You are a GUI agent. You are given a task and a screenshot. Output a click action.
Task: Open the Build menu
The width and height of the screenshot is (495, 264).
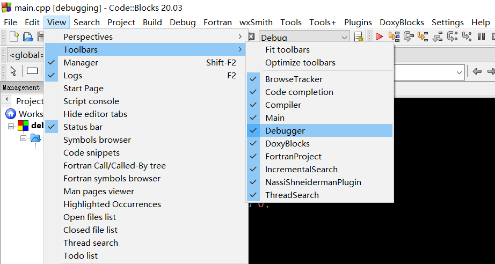point(152,23)
